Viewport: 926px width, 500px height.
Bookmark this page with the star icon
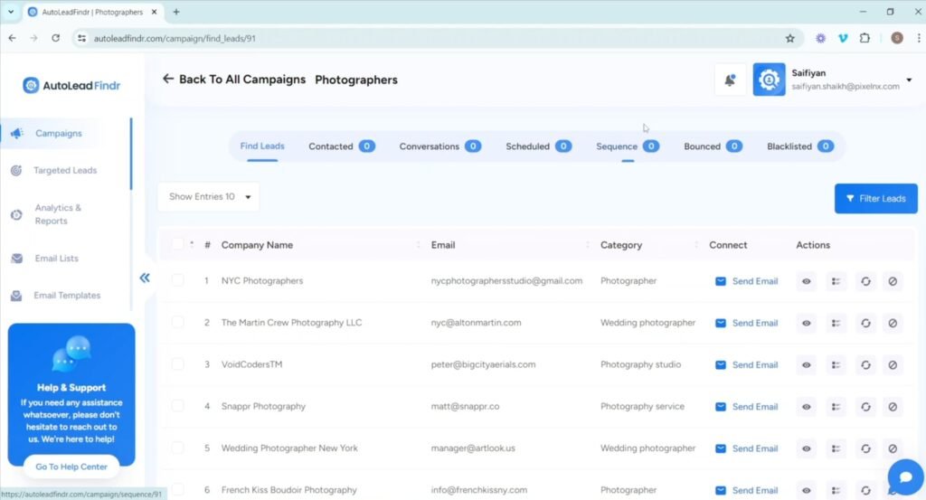click(x=789, y=38)
